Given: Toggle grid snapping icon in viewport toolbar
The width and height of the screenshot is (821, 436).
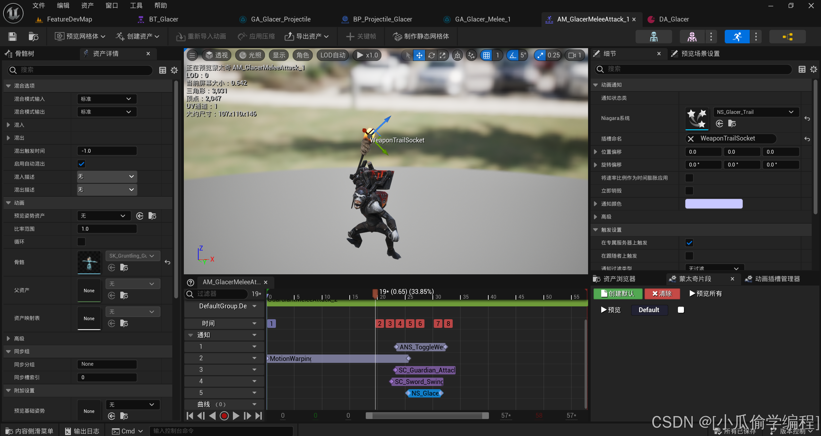Looking at the screenshot, I should point(486,55).
